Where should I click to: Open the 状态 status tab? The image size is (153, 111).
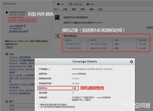click(61, 4)
